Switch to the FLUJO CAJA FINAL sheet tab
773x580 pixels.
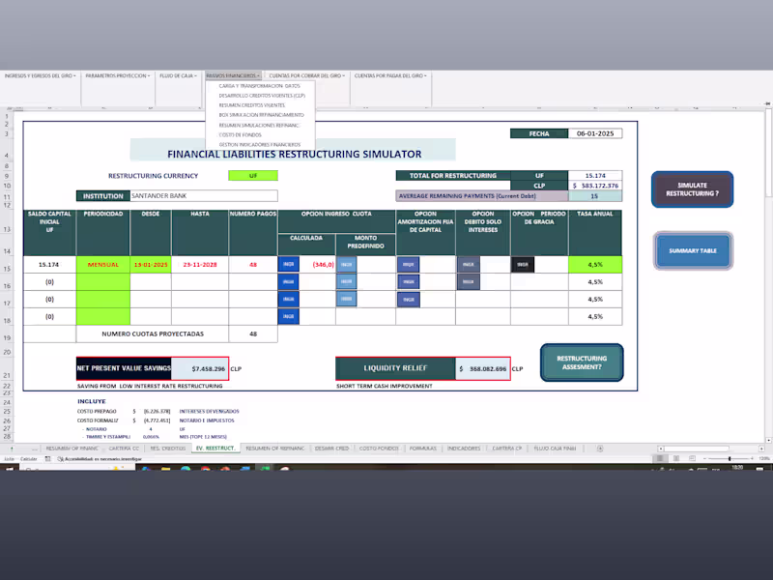(x=555, y=449)
